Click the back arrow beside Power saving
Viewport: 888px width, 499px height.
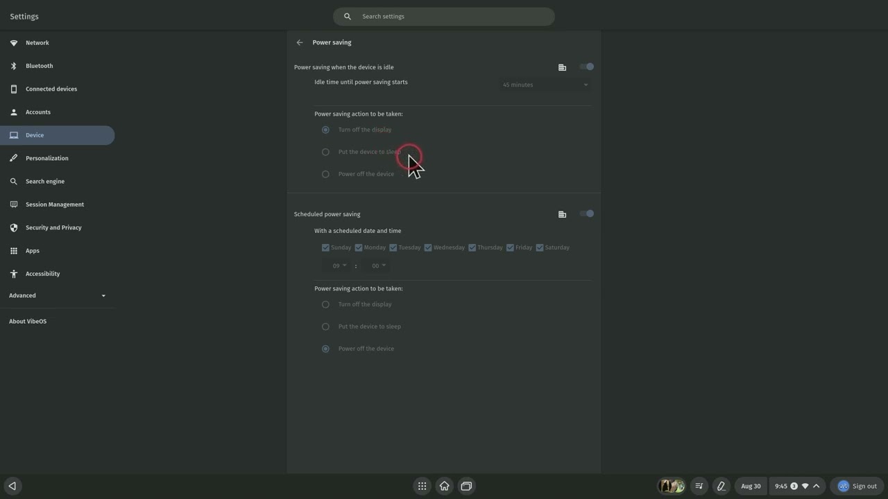point(300,43)
